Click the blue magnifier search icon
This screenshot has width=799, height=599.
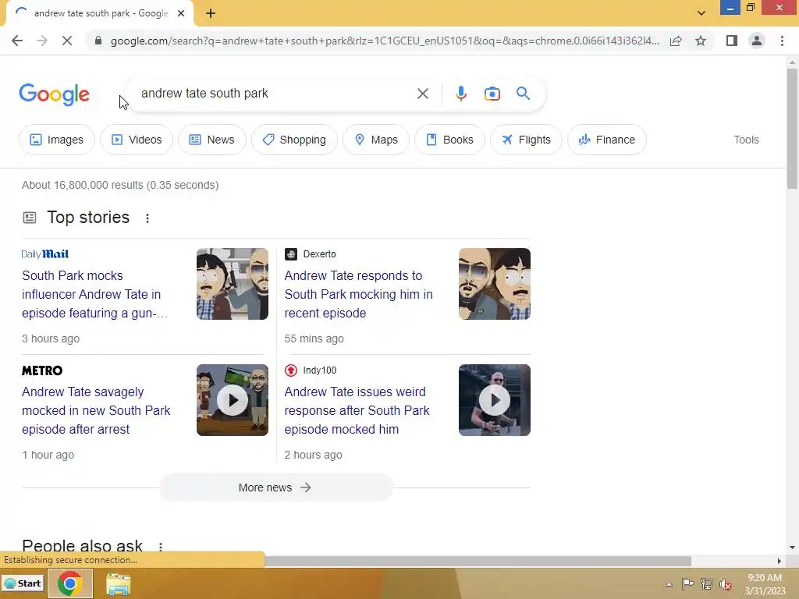[523, 94]
